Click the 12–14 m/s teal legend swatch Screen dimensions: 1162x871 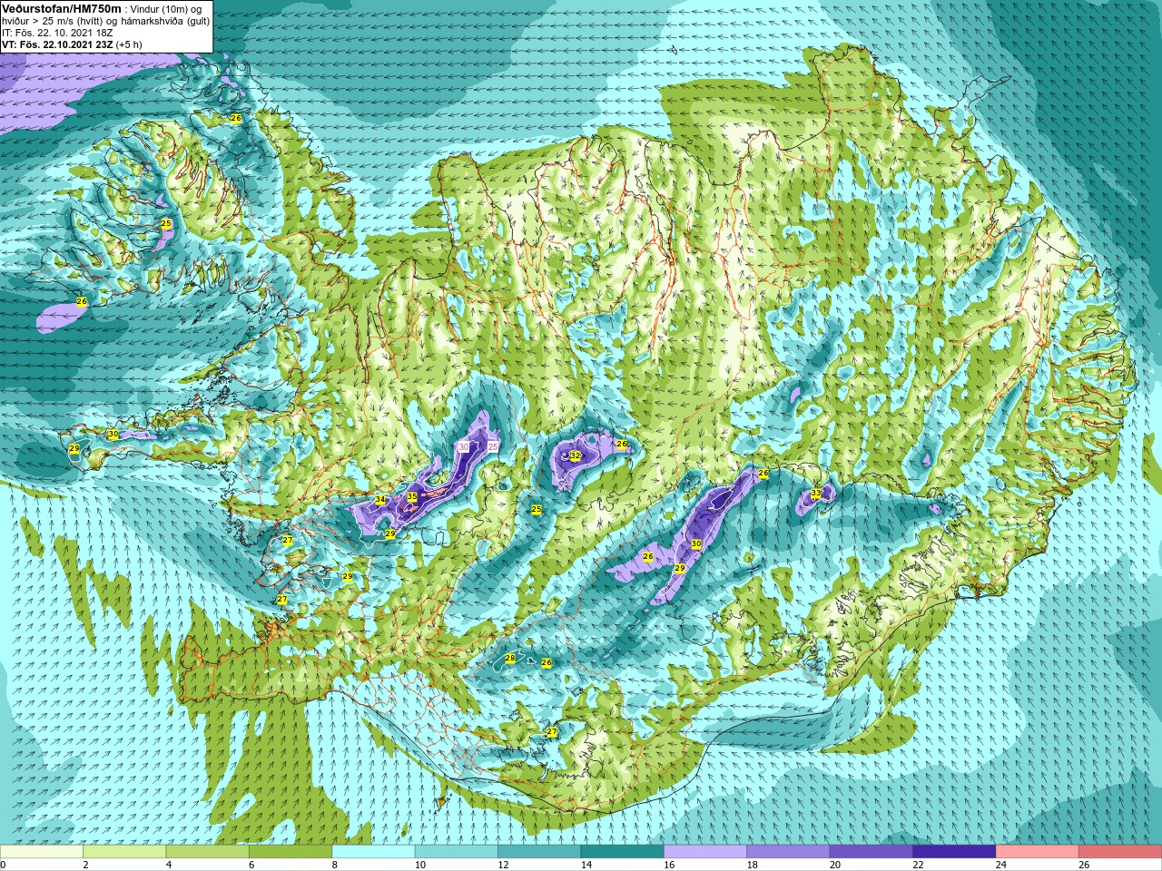(539, 852)
